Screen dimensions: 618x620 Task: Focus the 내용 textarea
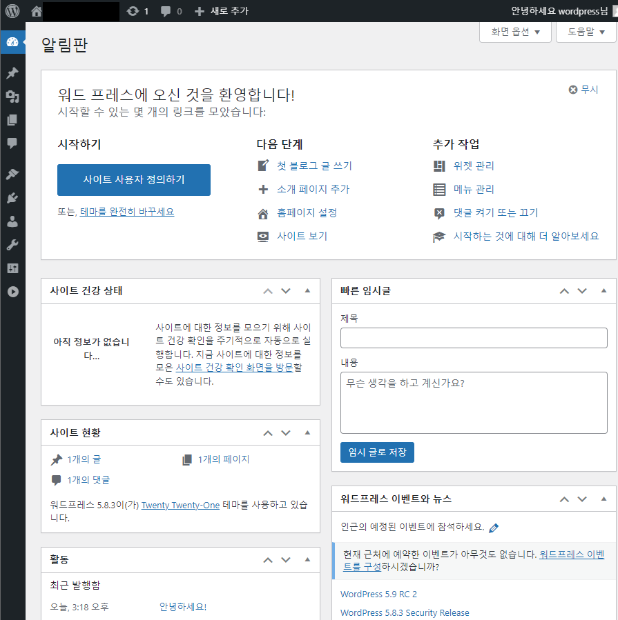click(x=474, y=403)
